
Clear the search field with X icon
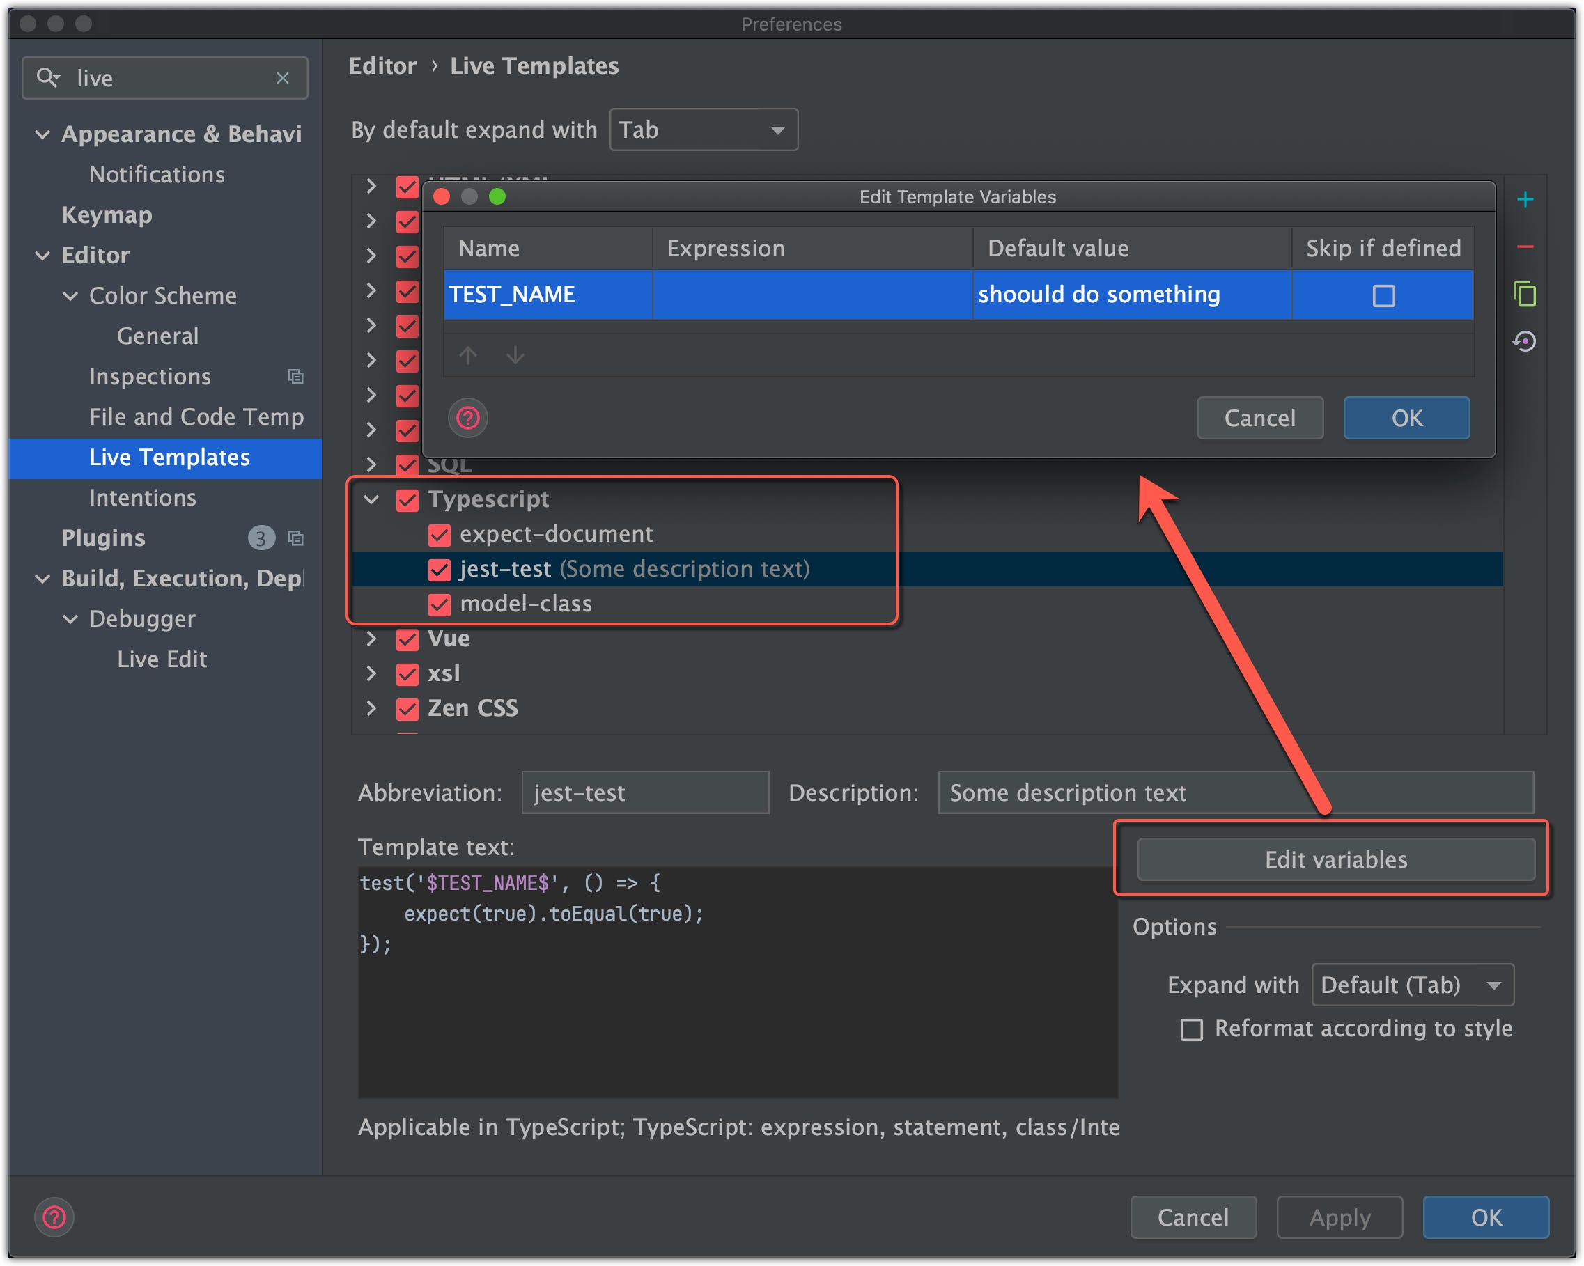coord(282,78)
